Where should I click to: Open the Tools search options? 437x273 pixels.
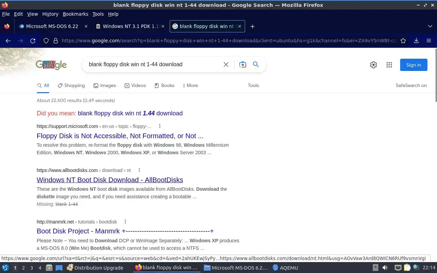(253, 85)
